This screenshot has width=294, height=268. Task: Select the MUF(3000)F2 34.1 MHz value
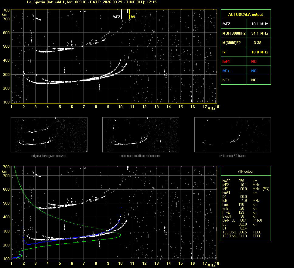(x=259, y=33)
